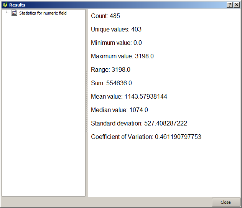Click the 'Maximum value: 3198.0' line
This screenshot has width=242, height=208.
(x=122, y=56)
